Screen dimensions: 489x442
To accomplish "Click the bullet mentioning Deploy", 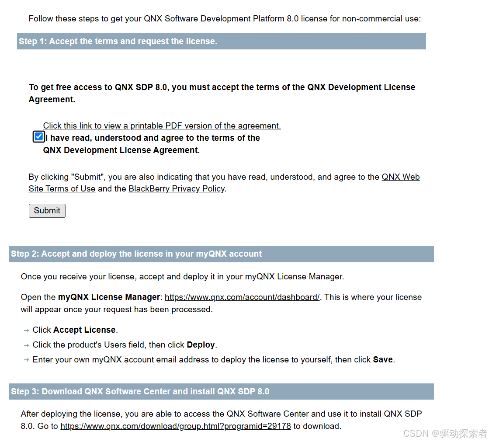I will pyautogui.click(x=125, y=345).
